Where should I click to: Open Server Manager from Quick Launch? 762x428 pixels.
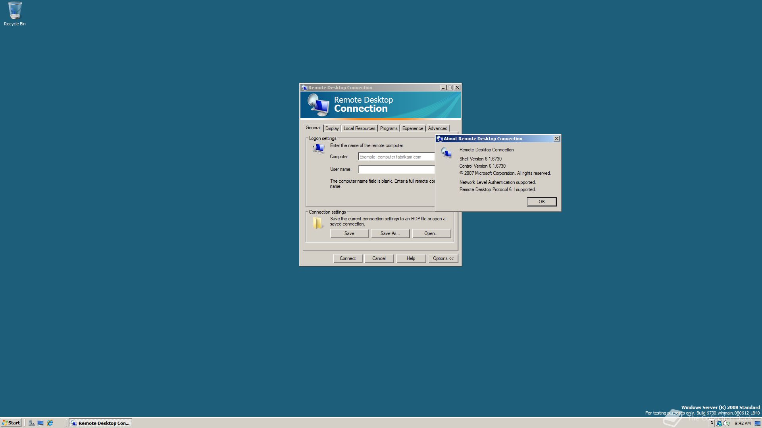click(31, 423)
